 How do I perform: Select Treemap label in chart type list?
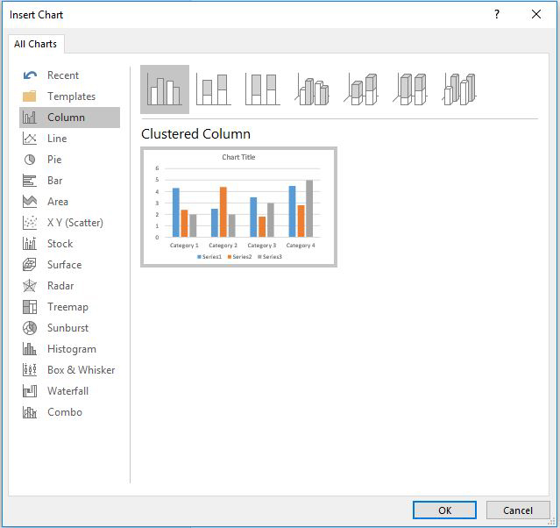point(67,307)
